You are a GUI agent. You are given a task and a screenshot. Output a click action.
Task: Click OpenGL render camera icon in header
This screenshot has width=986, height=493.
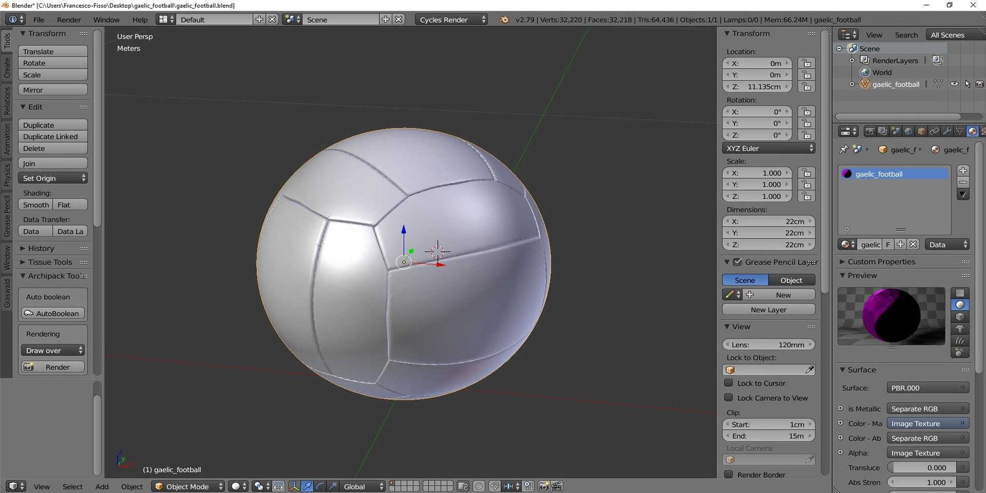pos(544,486)
